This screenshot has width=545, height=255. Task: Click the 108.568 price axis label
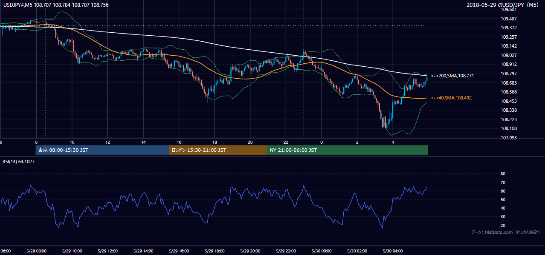pos(508,92)
